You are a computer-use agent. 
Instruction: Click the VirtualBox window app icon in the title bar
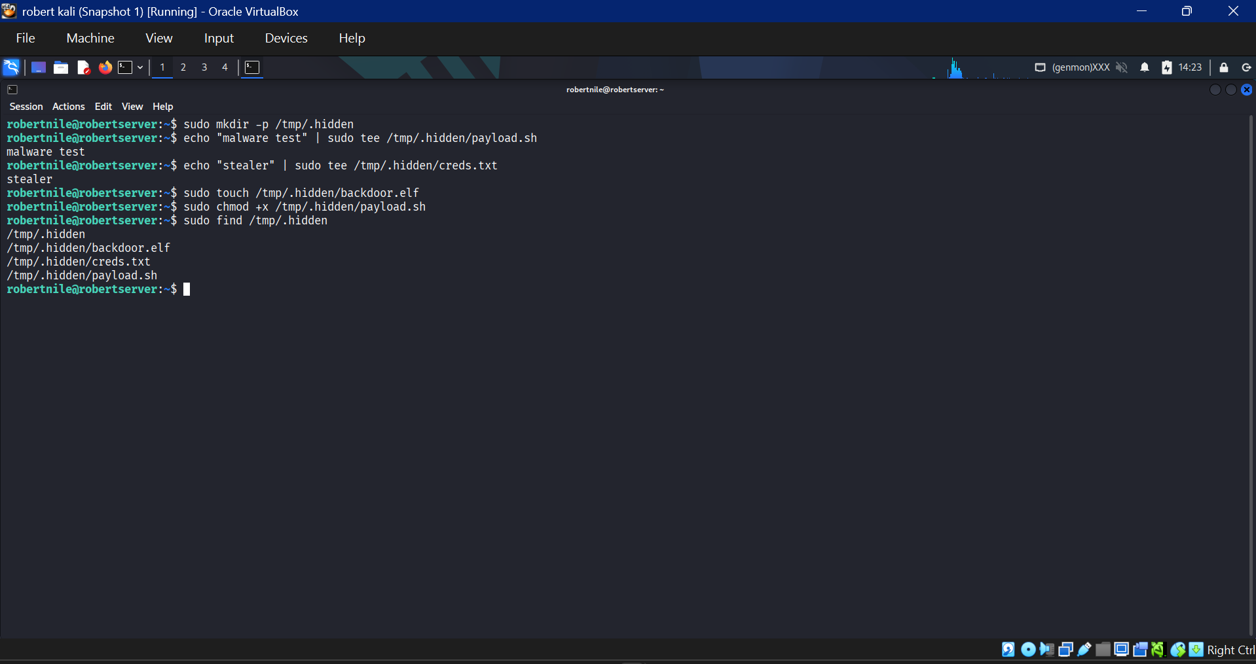pos(9,11)
